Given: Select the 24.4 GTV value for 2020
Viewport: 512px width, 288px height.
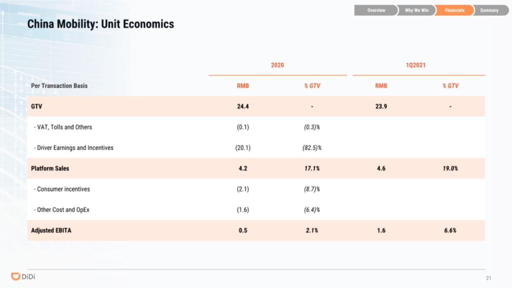Looking at the screenshot, I should [243, 106].
